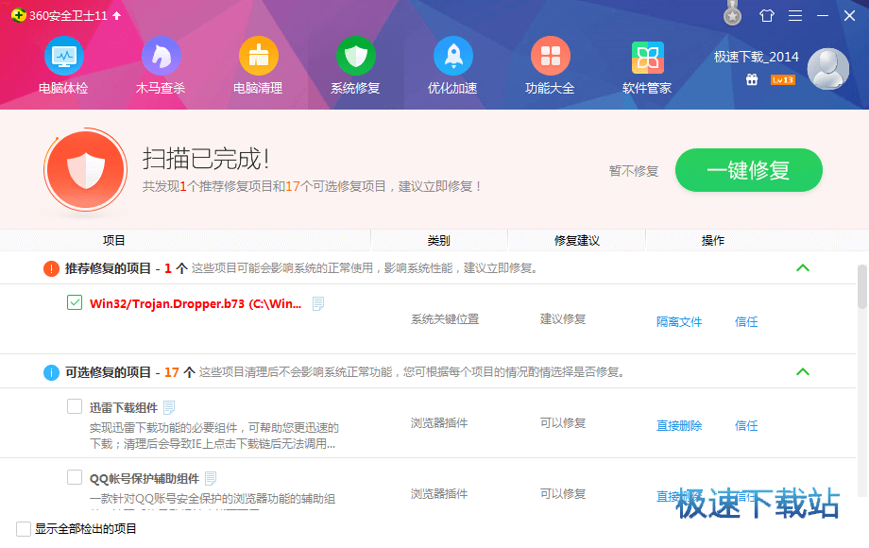Screen dimensions: 869x548
Task: Click 信任 for 迅雷下载组件
Action: click(x=746, y=425)
